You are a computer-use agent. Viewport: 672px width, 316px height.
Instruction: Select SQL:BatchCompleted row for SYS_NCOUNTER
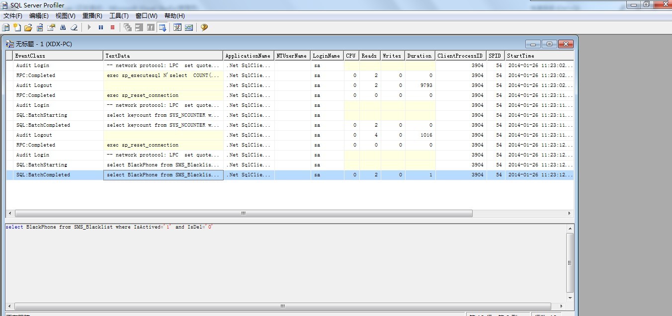tap(290, 125)
